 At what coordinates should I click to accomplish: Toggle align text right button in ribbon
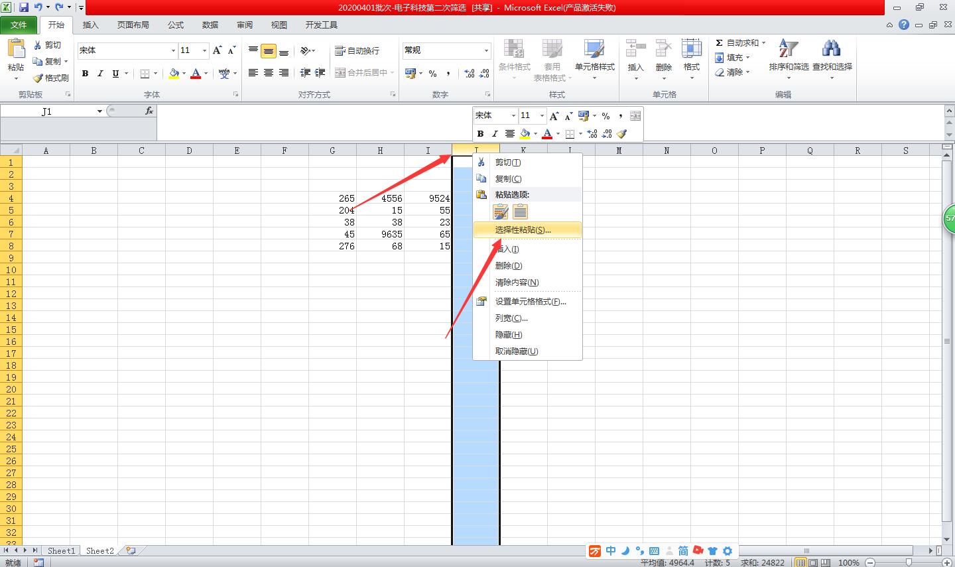click(284, 73)
